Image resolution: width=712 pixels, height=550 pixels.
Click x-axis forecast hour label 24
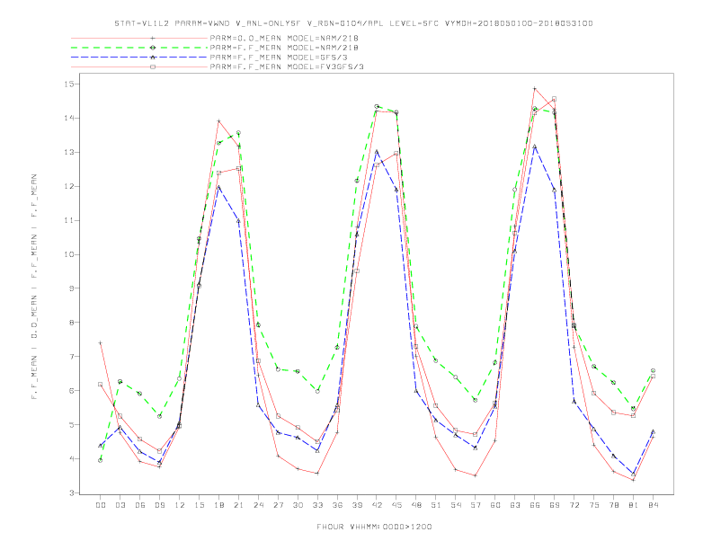(258, 505)
